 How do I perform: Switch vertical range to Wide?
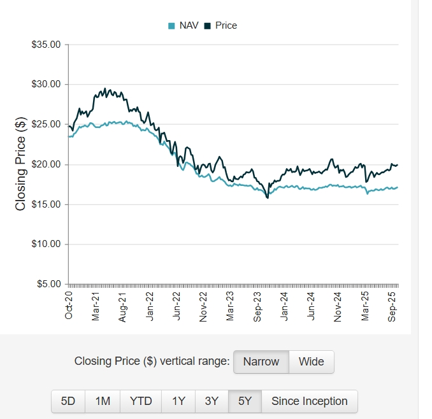[311, 362]
